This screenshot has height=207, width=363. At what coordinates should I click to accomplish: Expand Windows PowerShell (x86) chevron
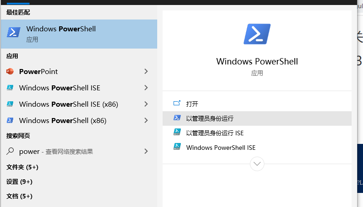point(146,120)
